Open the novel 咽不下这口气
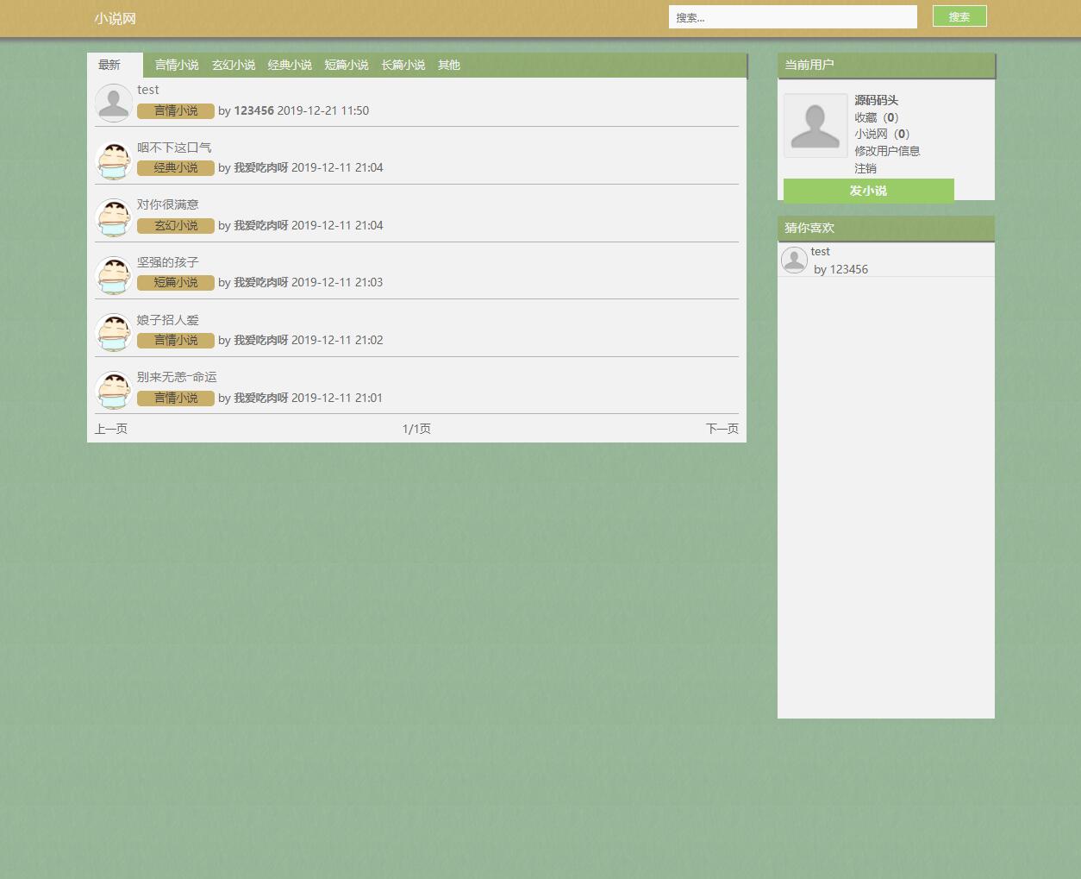The height and width of the screenshot is (879, 1081). (174, 148)
